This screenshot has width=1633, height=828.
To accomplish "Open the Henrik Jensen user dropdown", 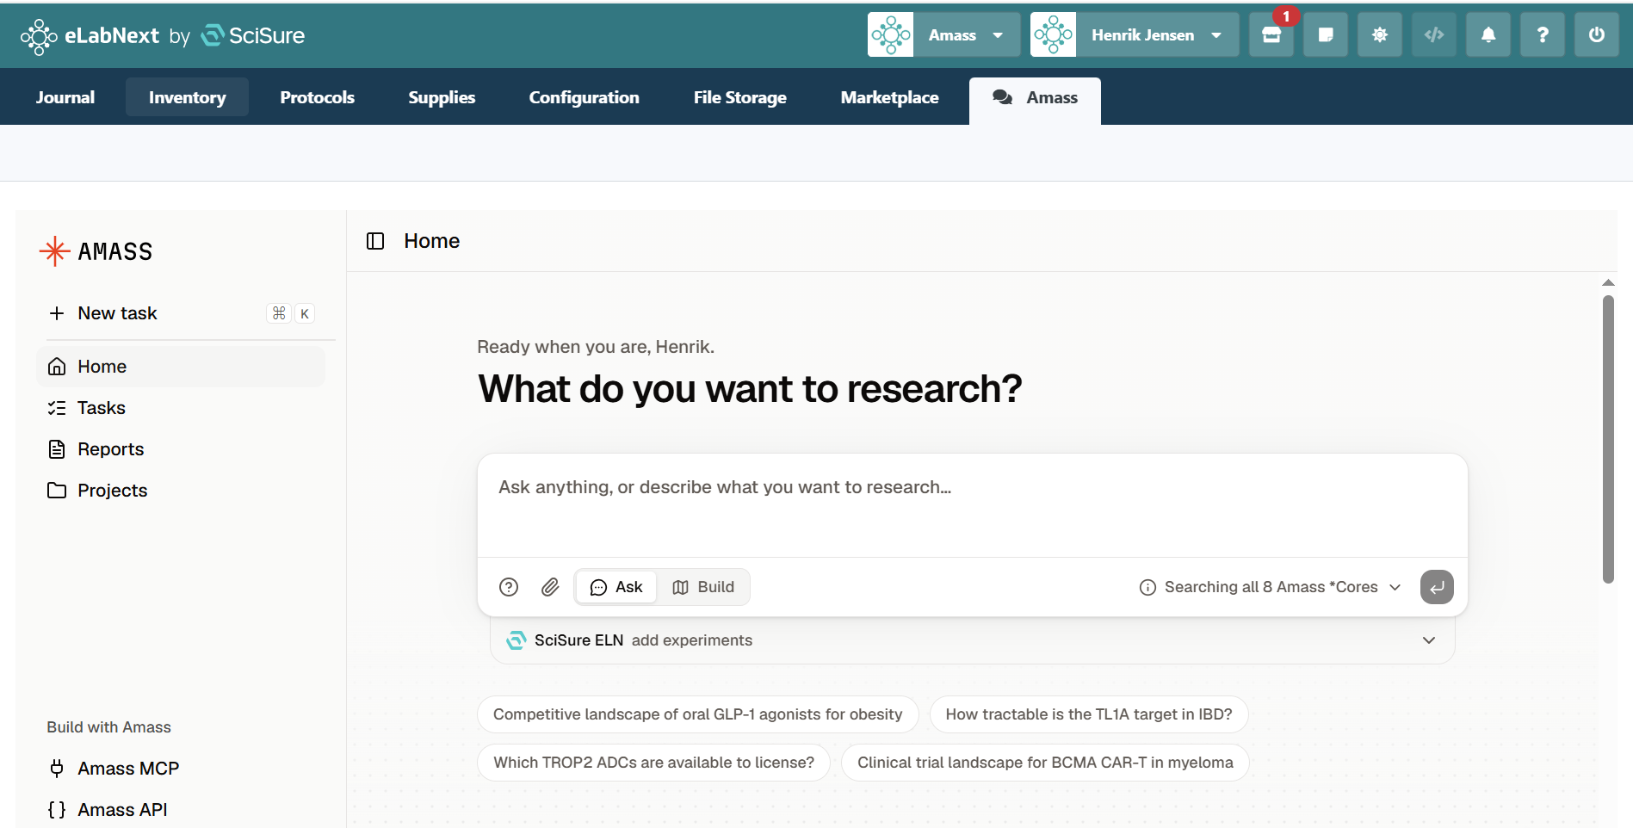I will (x=1135, y=35).
